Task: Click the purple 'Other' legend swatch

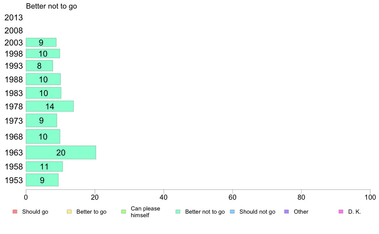Action: [286, 212]
